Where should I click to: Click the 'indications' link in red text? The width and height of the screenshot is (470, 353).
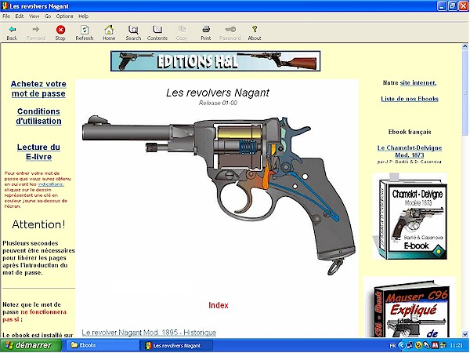[x=50, y=184]
